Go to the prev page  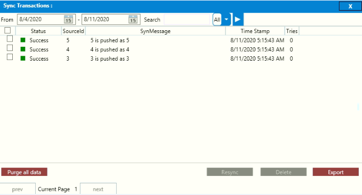click(18, 189)
